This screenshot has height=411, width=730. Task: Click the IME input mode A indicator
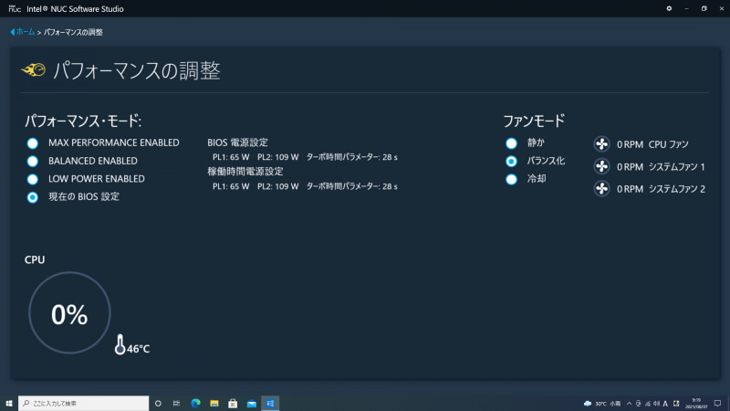pyautogui.click(x=665, y=404)
